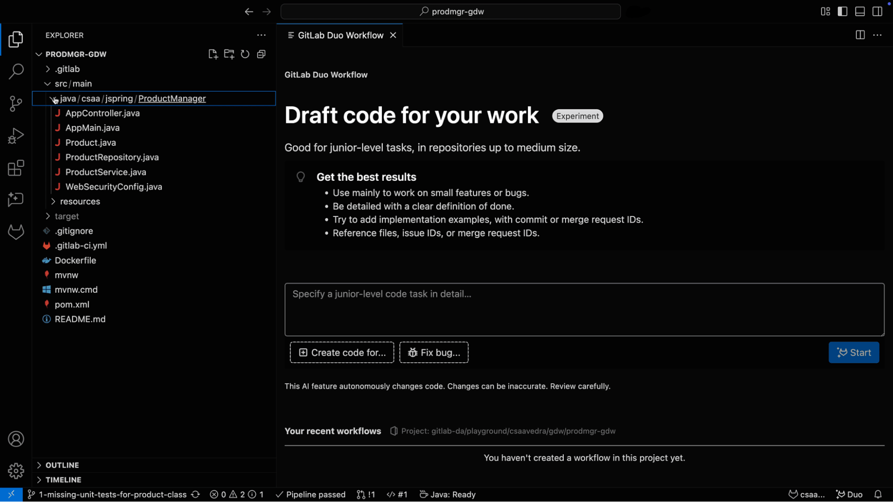Open merge request !1 from status bar
This screenshot has height=502, width=893.
(x=366, y=494)
